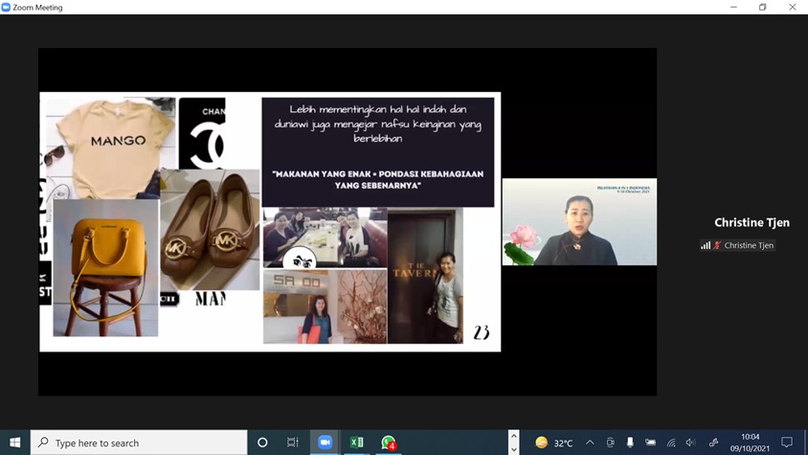Open WhatsApp with unread badge on taskbar

pyautogui.click(x=388, y=443)
